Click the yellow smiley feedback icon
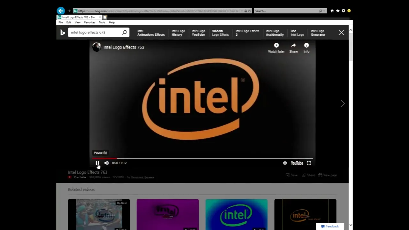The width and height of the screenshot is (409, 230). tap(349, 11)
